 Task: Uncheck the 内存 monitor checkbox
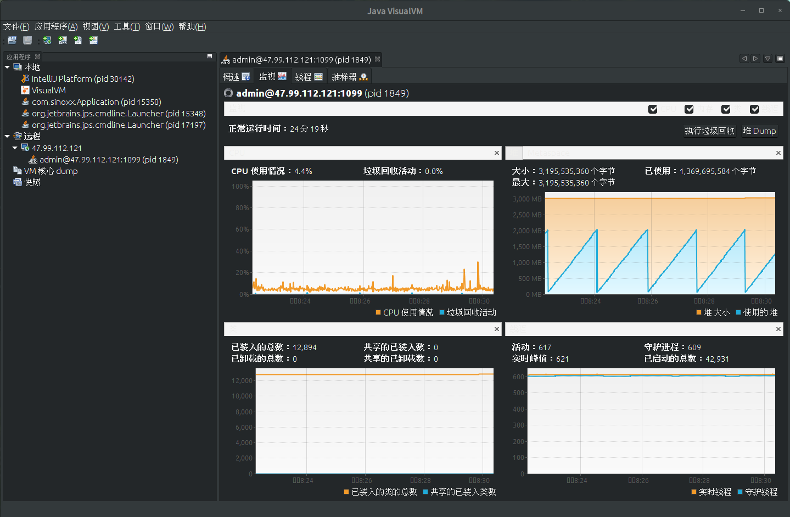tap(689, 109)
